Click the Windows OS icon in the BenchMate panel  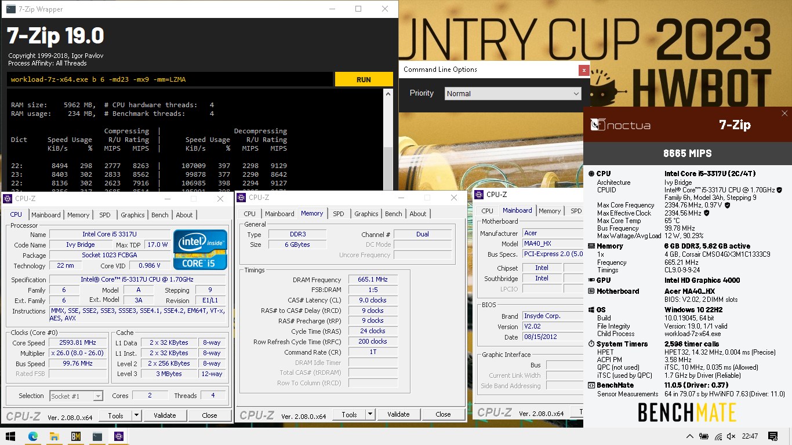[x=591, y=310]
